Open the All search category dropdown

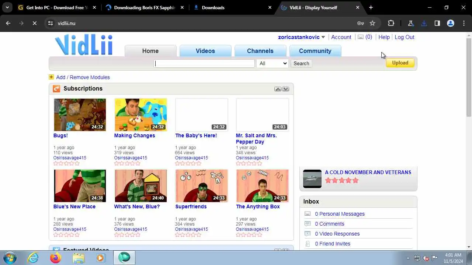[273, 63]
